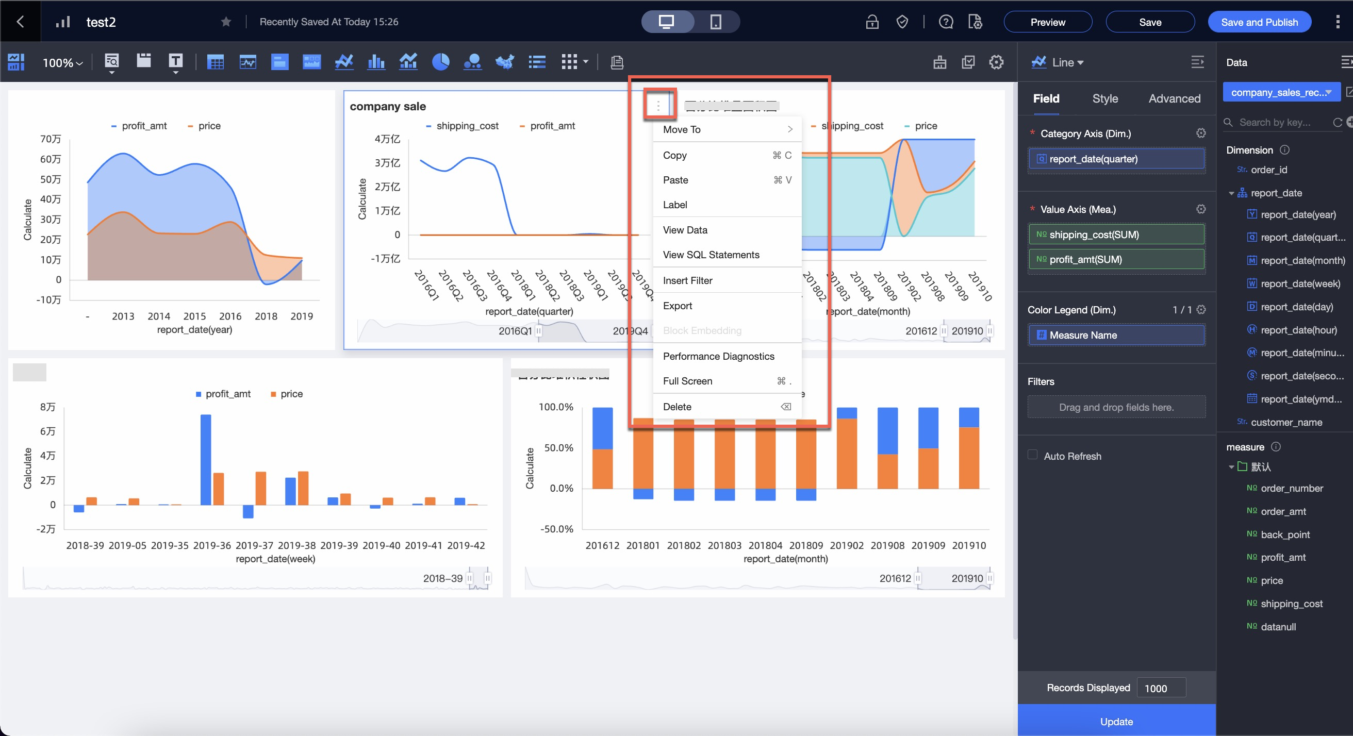
Task: Add a bar chart from toolbar
Action: tap(376, 62)
